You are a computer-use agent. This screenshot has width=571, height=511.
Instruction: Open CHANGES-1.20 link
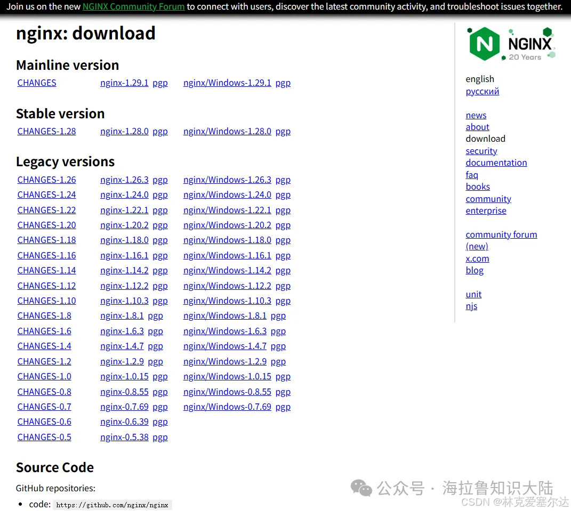coord(46,225)
